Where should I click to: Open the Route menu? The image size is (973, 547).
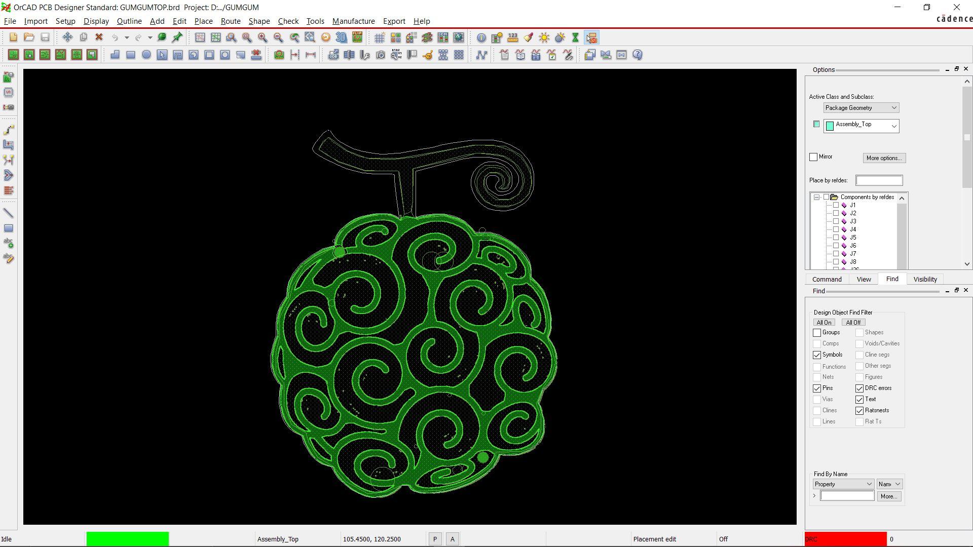(x=230, y=21)
